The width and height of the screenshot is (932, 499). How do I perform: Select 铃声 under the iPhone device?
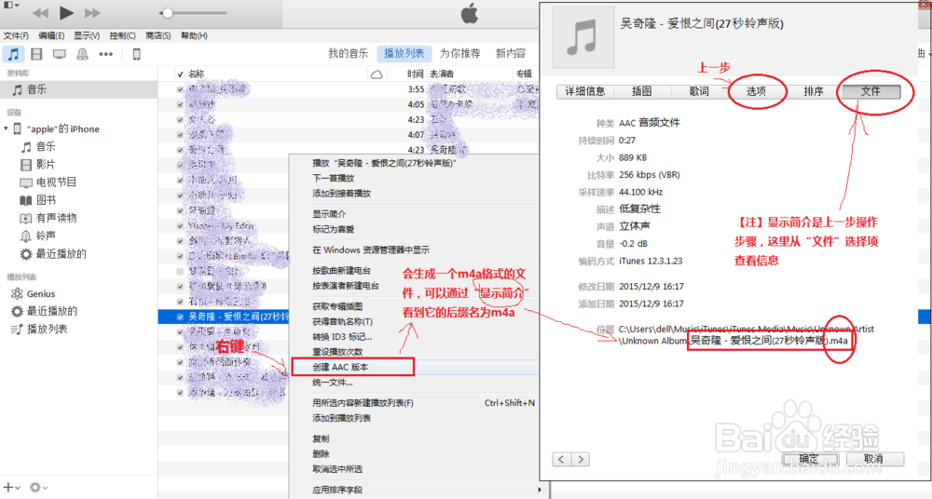(x=46, y=236)
